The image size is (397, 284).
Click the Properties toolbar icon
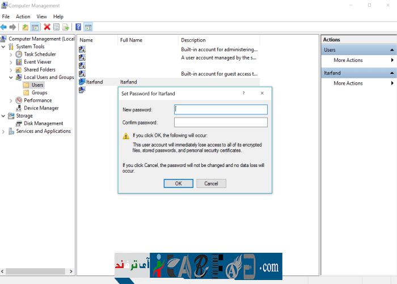point(56,27)
